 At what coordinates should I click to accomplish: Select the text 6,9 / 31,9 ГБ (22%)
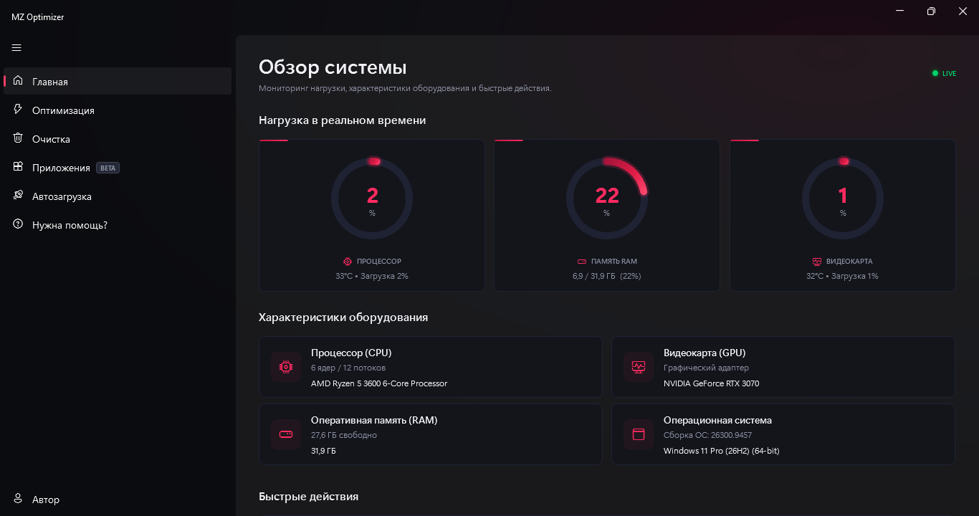tap(606, 276)
